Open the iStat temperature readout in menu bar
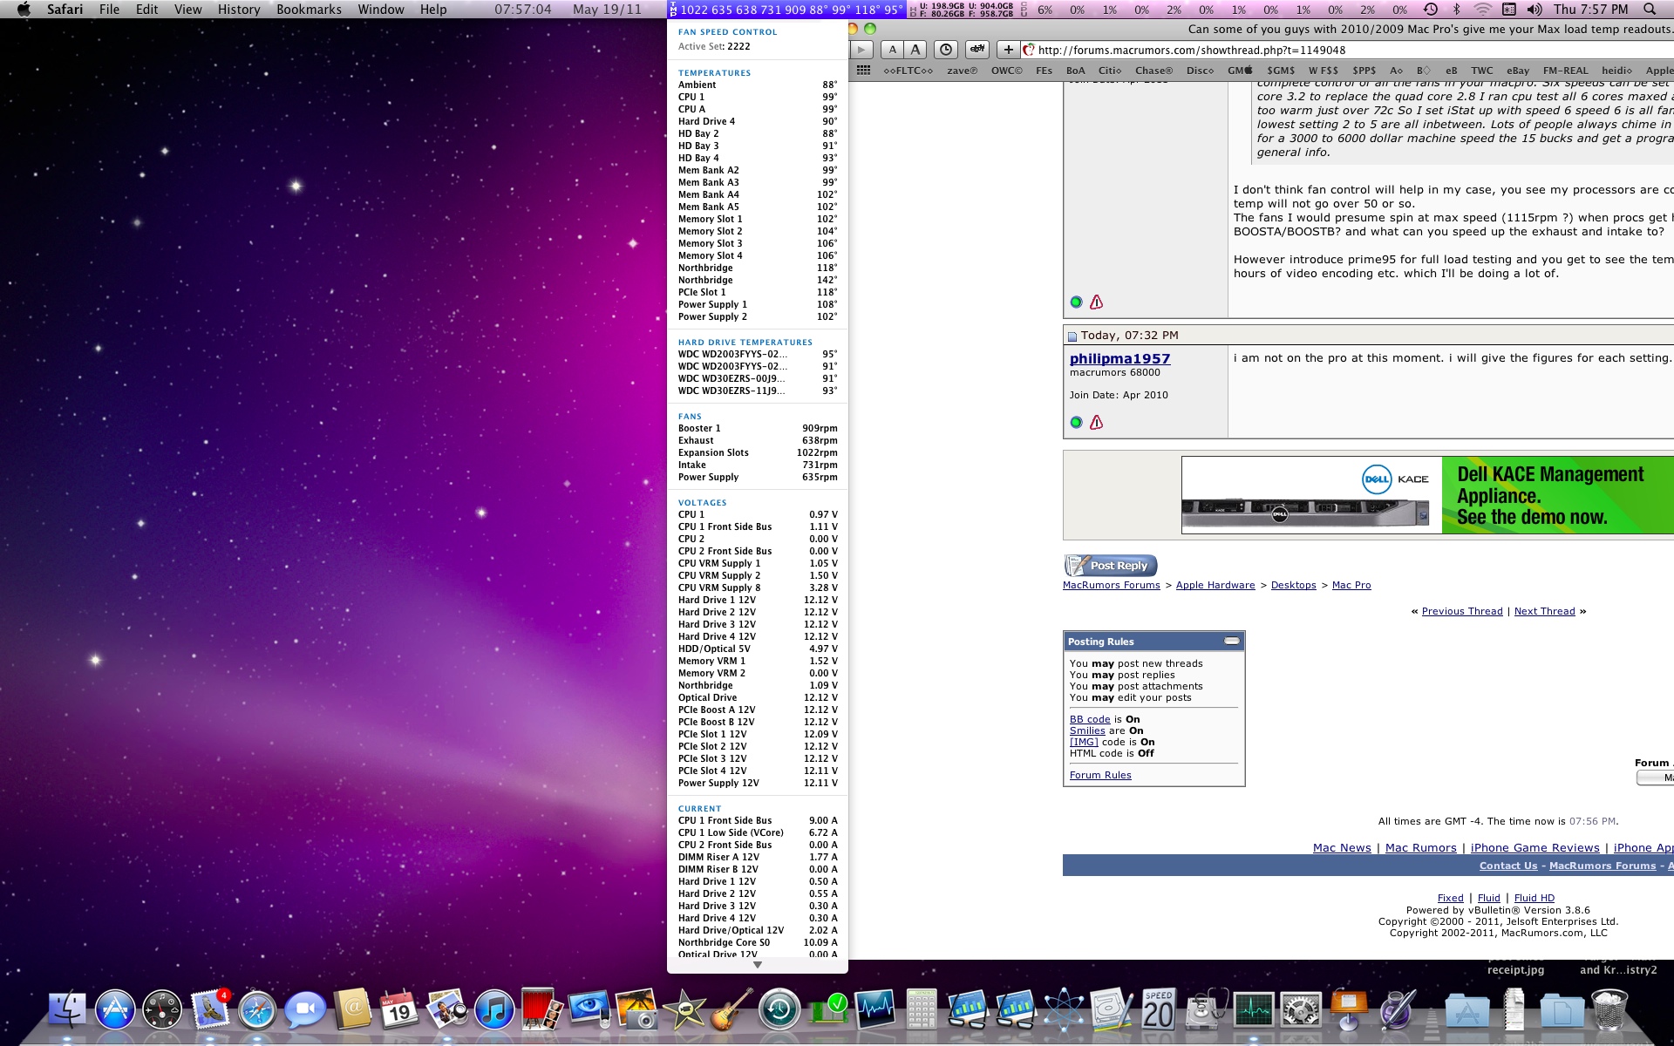The width and height of the screenshot is (1674, 1046). point(786,10)
